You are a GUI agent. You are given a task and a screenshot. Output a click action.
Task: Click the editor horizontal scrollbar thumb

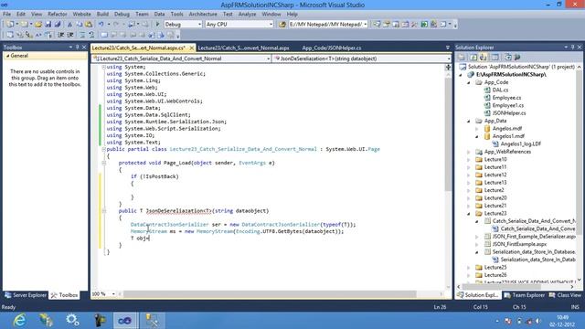coord(270,294)
